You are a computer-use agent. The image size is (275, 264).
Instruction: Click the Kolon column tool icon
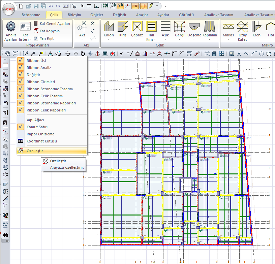tap(109, 27)
